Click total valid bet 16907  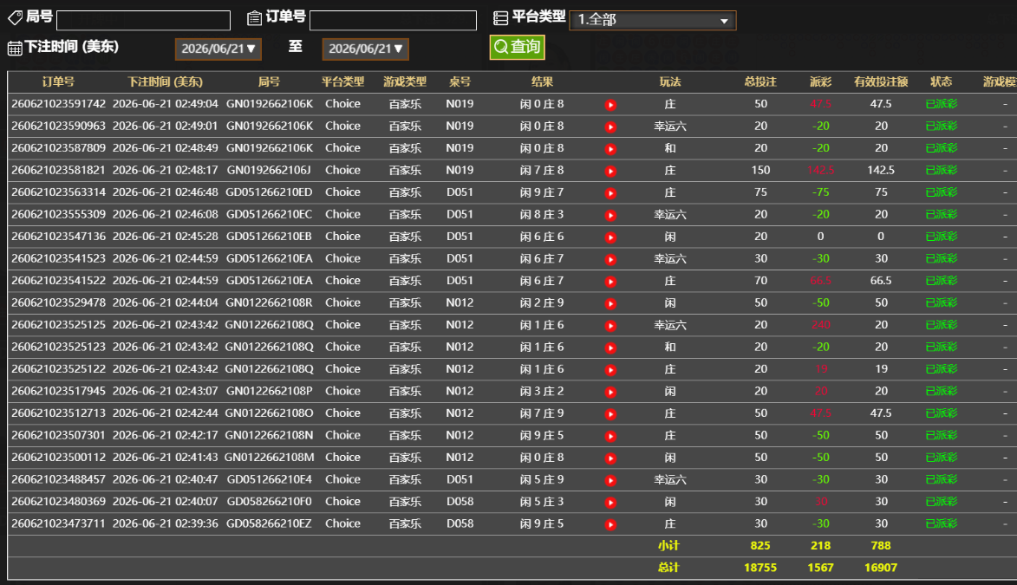pos(881,568)
